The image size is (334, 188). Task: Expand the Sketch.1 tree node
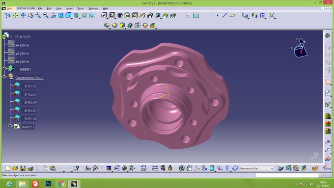10,126
